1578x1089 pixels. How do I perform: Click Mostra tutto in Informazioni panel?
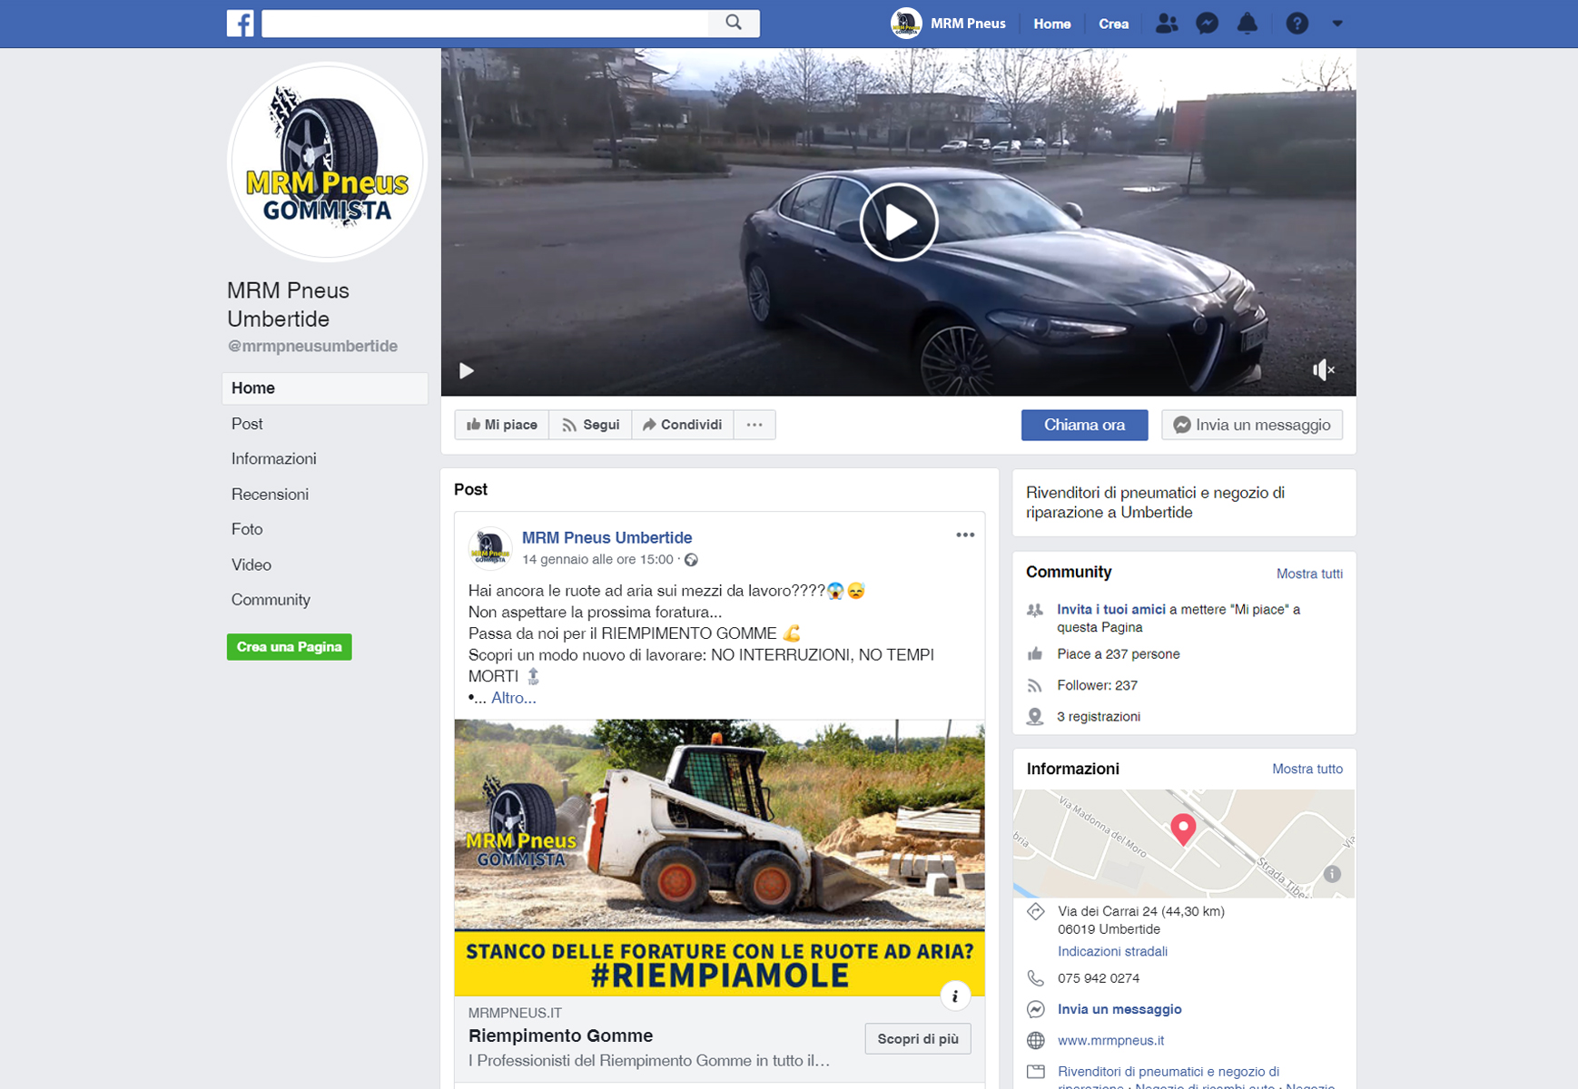click(1307, 769)
